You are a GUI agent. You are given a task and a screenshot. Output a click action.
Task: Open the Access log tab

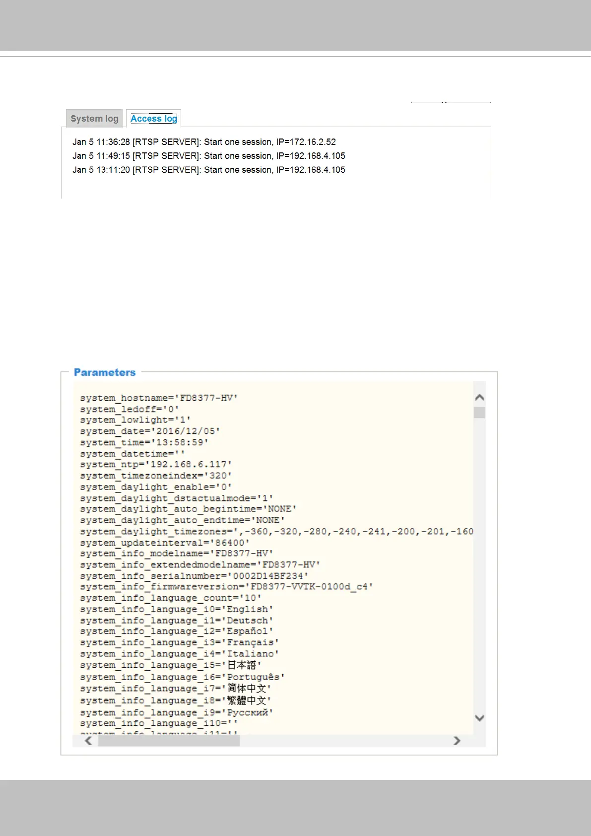(154, 119)
